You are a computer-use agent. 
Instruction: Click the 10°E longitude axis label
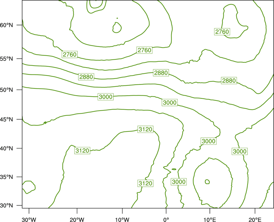coord(210,220)
